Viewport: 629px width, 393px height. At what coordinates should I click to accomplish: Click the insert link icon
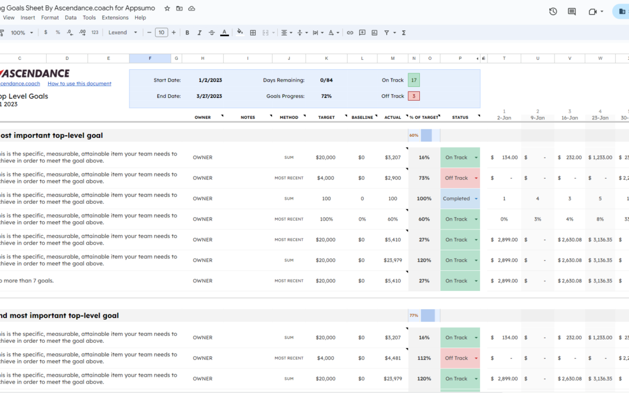click(350, 33)
